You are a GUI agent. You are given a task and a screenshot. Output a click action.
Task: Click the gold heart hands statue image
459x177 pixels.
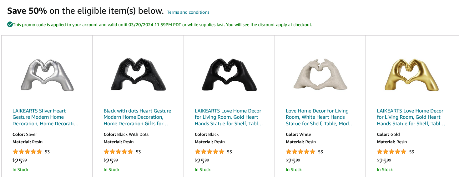coord(411,74)
